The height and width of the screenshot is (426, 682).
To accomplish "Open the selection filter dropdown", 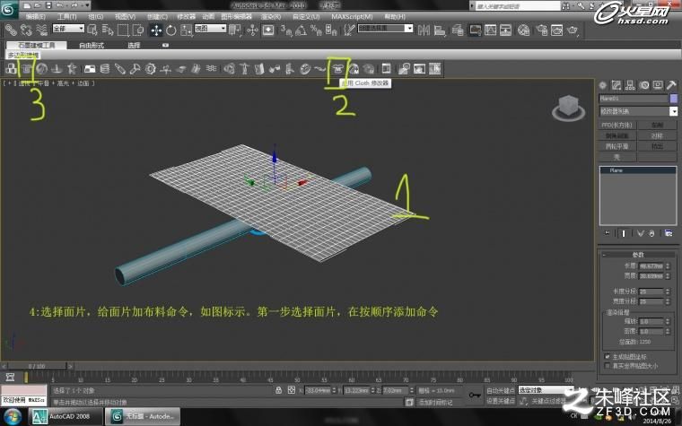I will [x=68, y=29].
